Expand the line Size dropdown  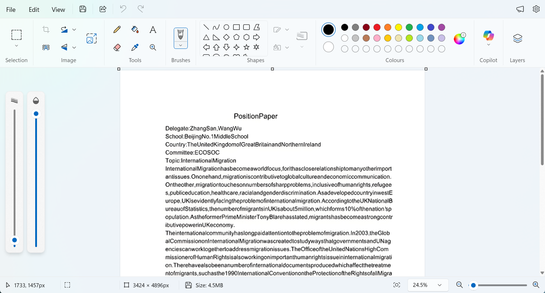[302, 47]
